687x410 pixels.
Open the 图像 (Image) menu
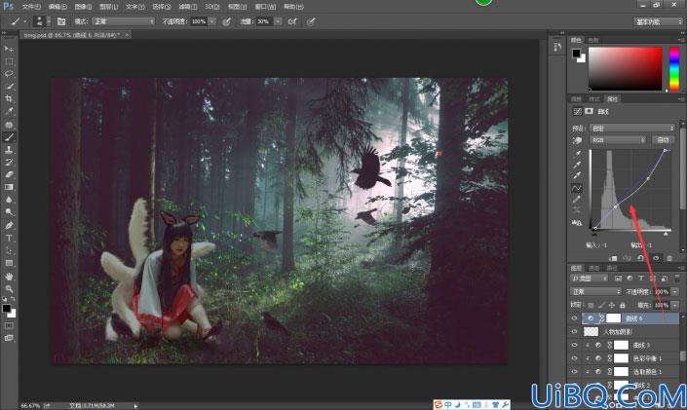[83, 7]
